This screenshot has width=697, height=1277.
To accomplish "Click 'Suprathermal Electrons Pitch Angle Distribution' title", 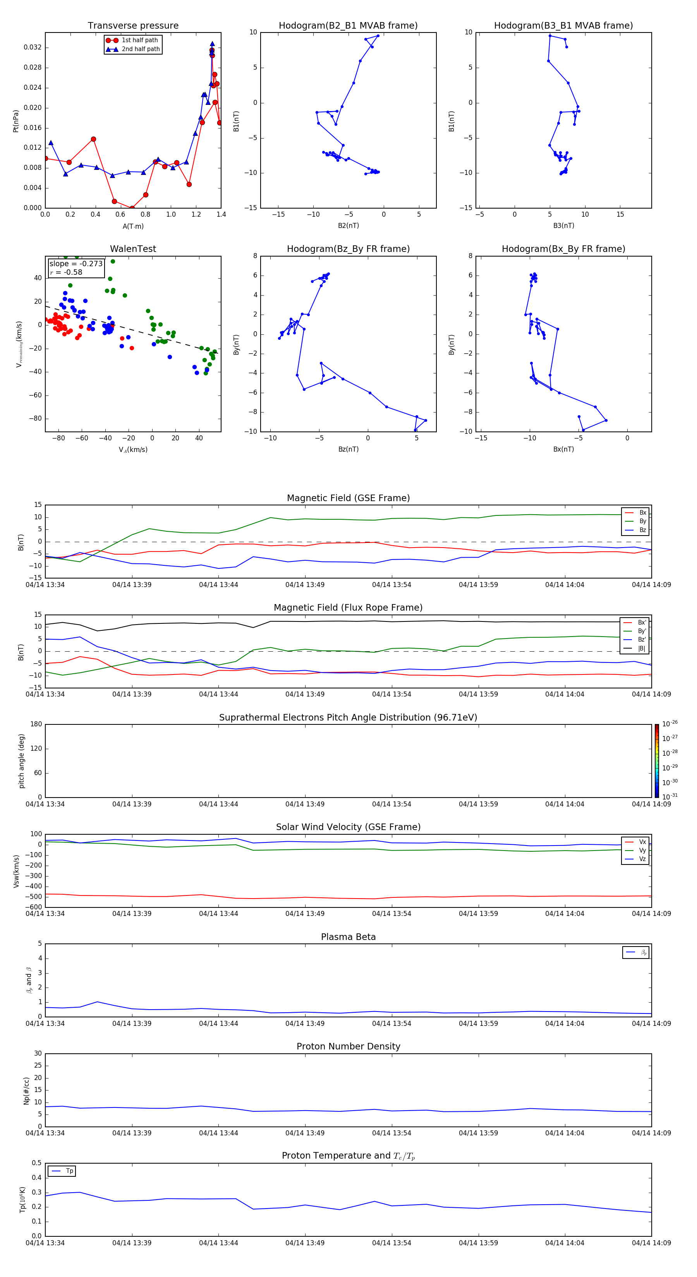I will pos(348,718).
